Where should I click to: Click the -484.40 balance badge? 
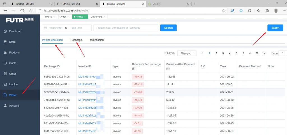pos(138,100)
